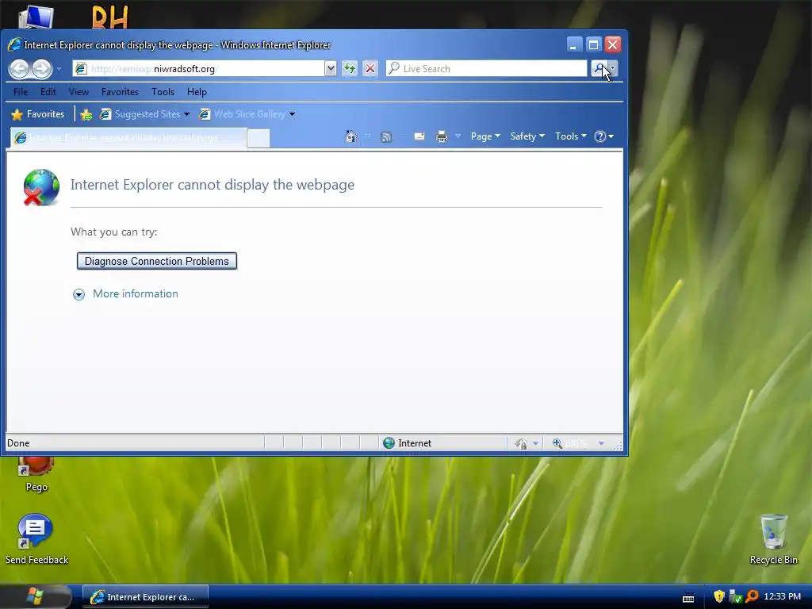
Task: Select the current error page tab
Action: [x=128, y=138]
